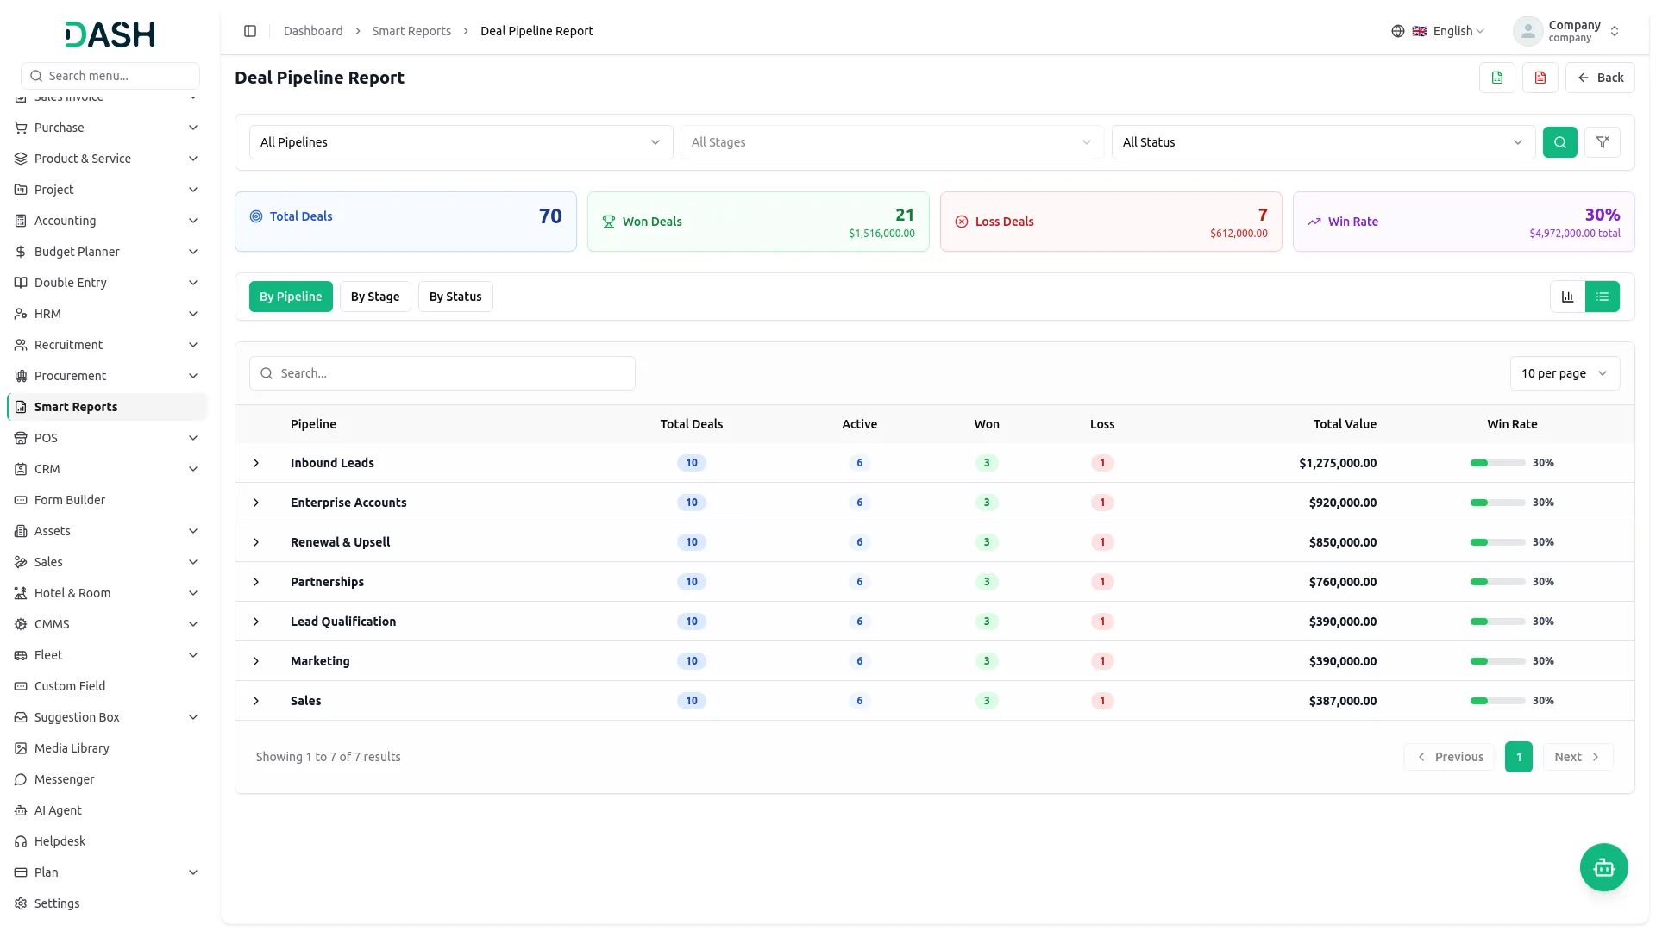Expand the Marketing pipeline row

point(256,661)
